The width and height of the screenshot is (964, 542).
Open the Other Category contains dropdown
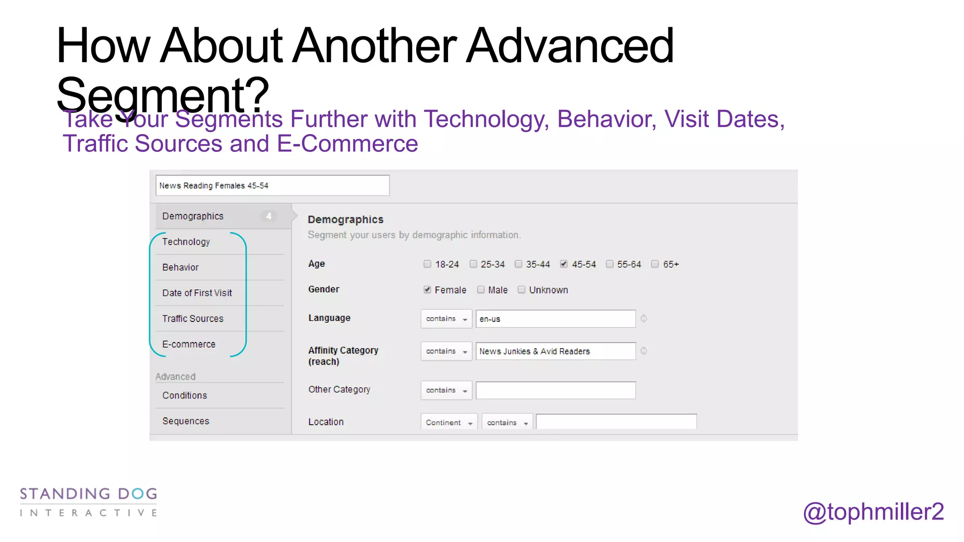[446, 390]
